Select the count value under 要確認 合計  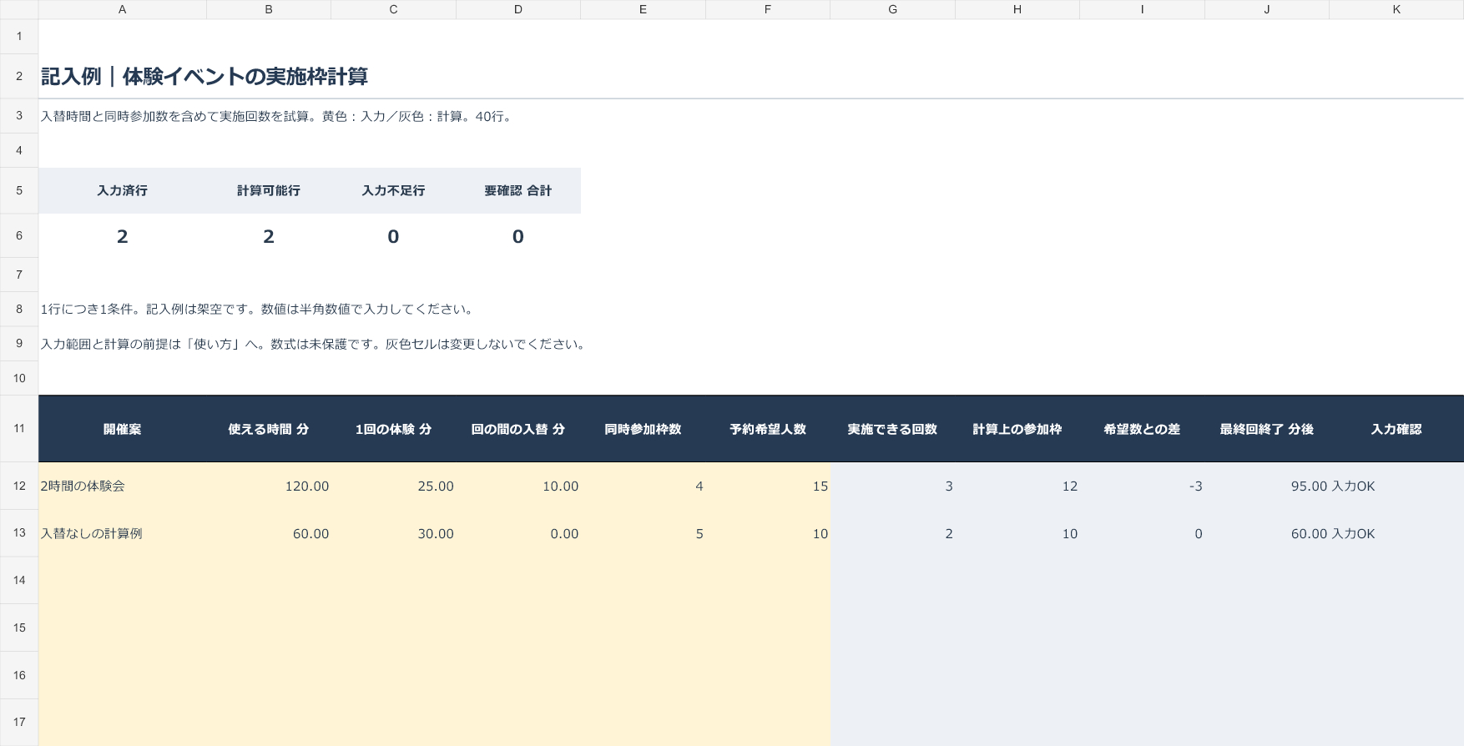(x=517, y=237)
